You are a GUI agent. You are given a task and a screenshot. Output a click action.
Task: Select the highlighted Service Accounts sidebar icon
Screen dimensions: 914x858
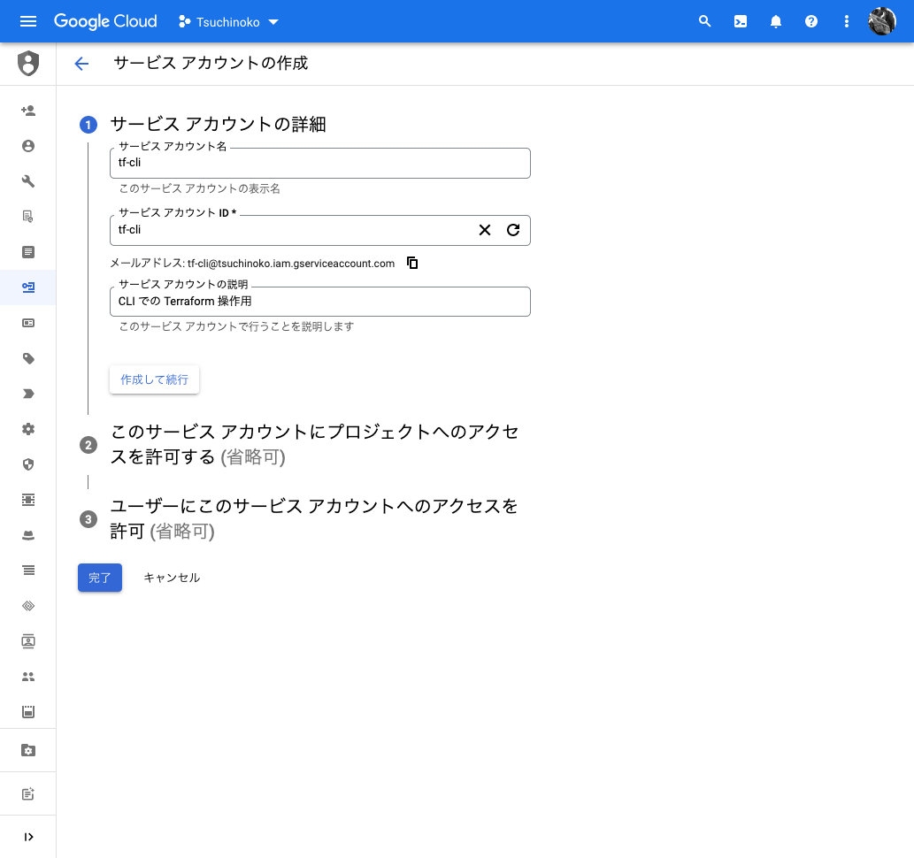click(28, 287)
